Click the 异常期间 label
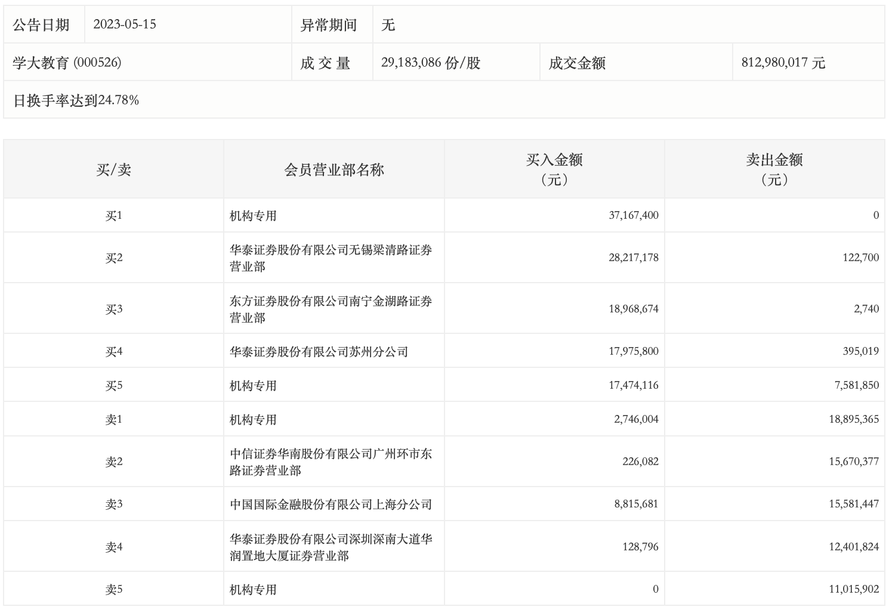This screenshot has width=889, height=613. coord(329,25)
